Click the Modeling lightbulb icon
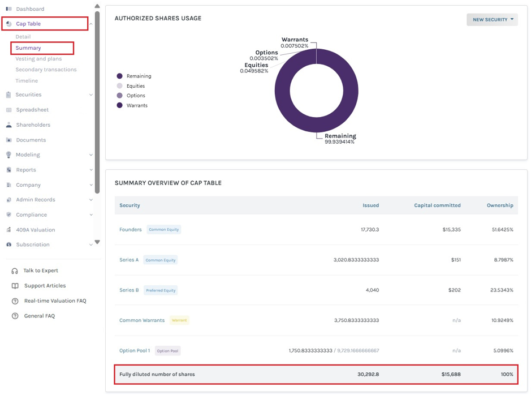Screen dimensions: 531x395 click(9, 155)
